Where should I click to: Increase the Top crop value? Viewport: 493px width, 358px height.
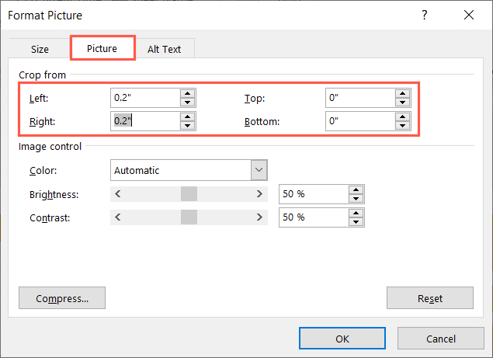tap(401, 93)
